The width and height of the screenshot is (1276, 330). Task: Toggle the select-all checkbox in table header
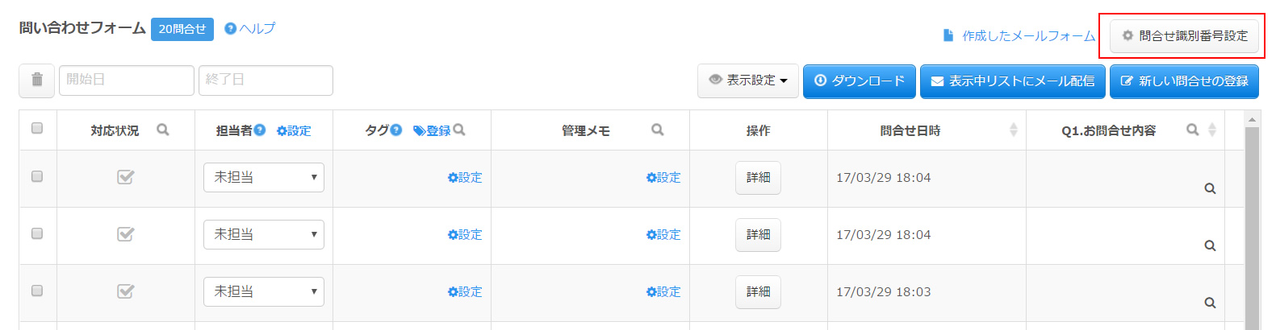tap(37, 128)
